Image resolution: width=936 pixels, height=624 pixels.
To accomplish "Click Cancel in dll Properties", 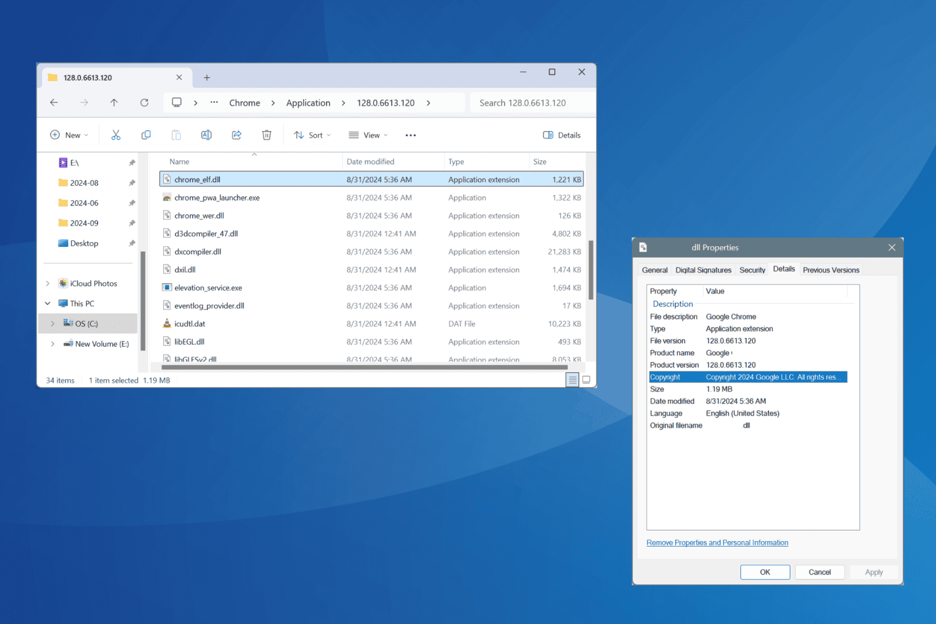I will pos(820,572).
